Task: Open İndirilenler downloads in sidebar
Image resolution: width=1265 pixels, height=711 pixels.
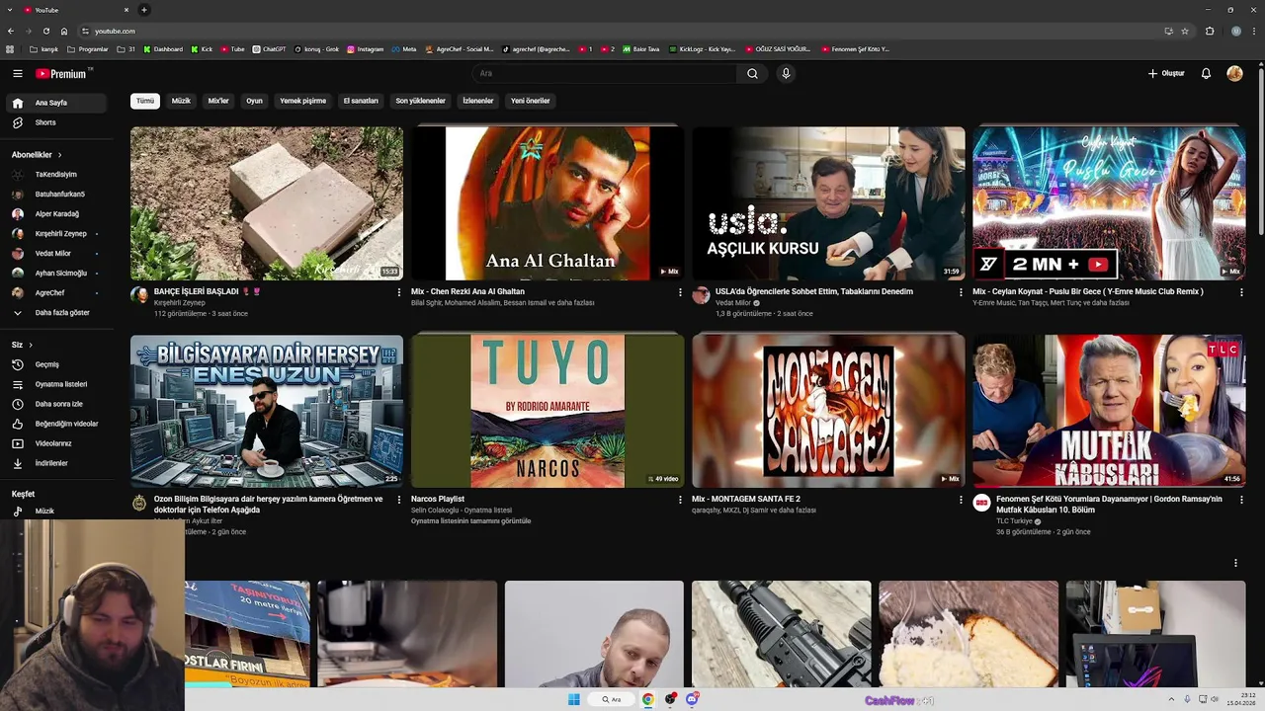Action: point(55,463)
